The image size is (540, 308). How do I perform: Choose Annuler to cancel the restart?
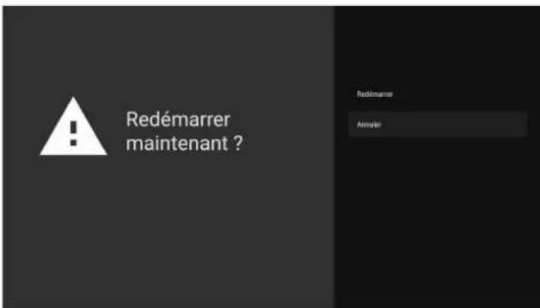point(438,124)
